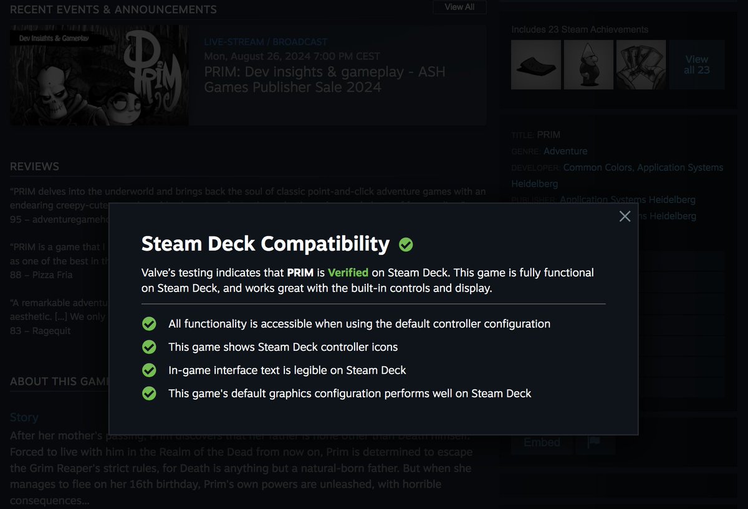Click 'Includes 23 Steam Achievements' text

(x=580, y=29)
